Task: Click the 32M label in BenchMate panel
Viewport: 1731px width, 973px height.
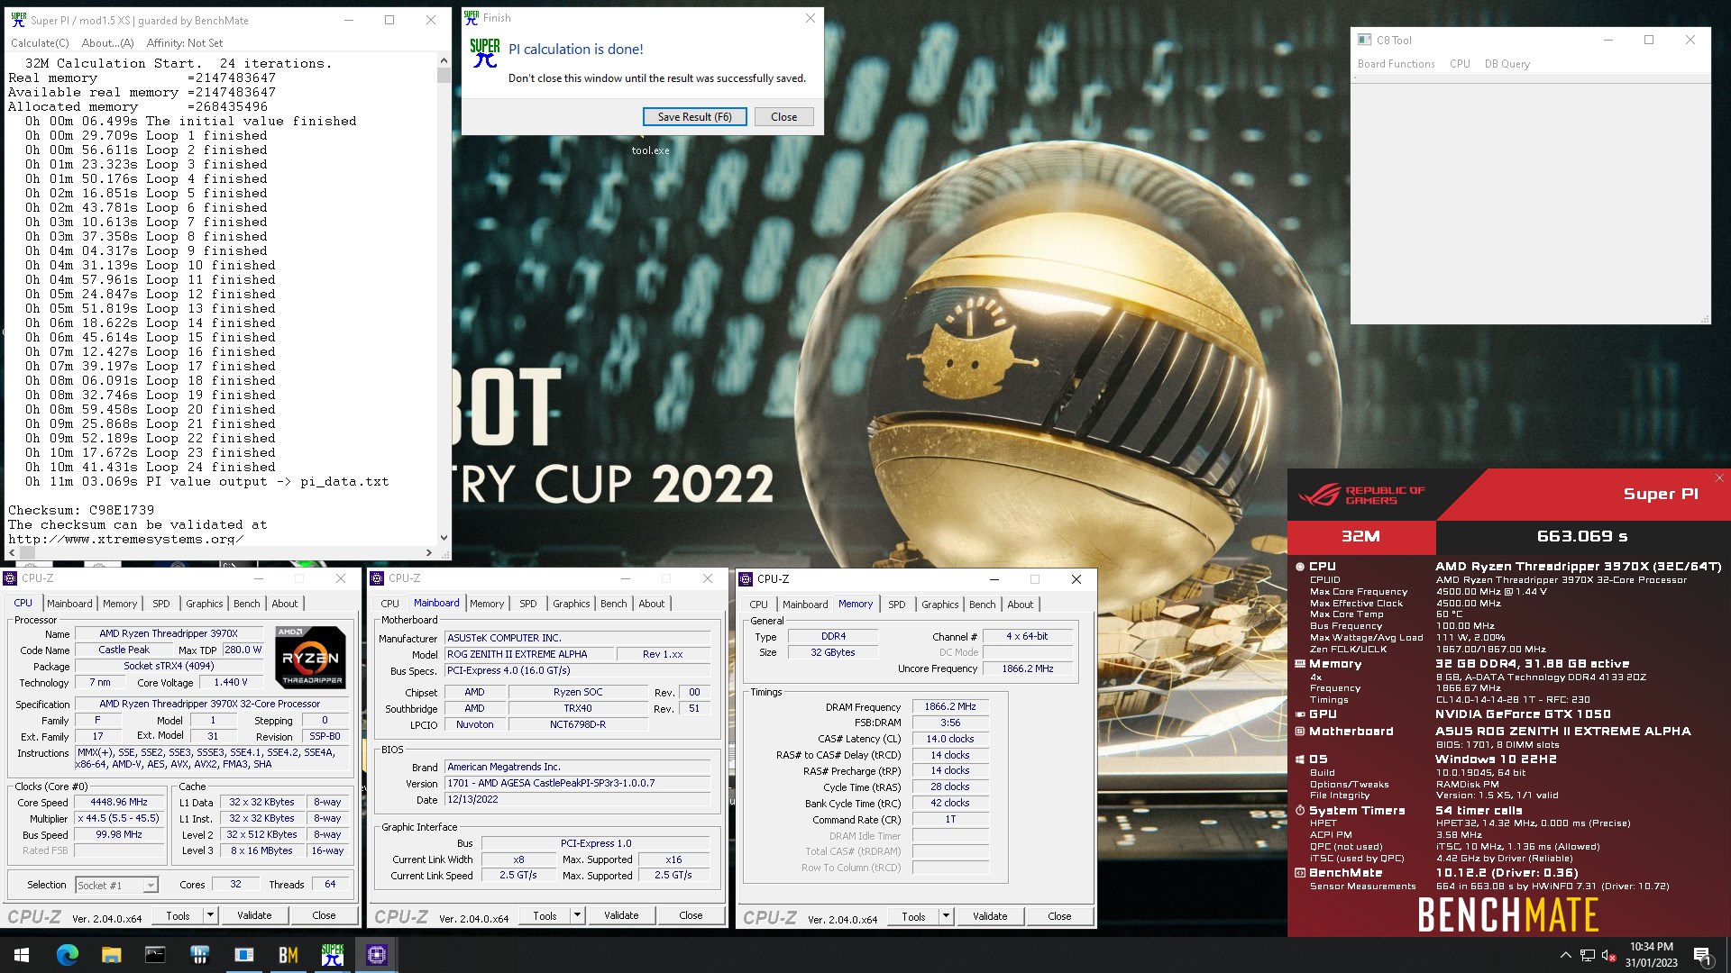Action: [x=1360, y=536]
